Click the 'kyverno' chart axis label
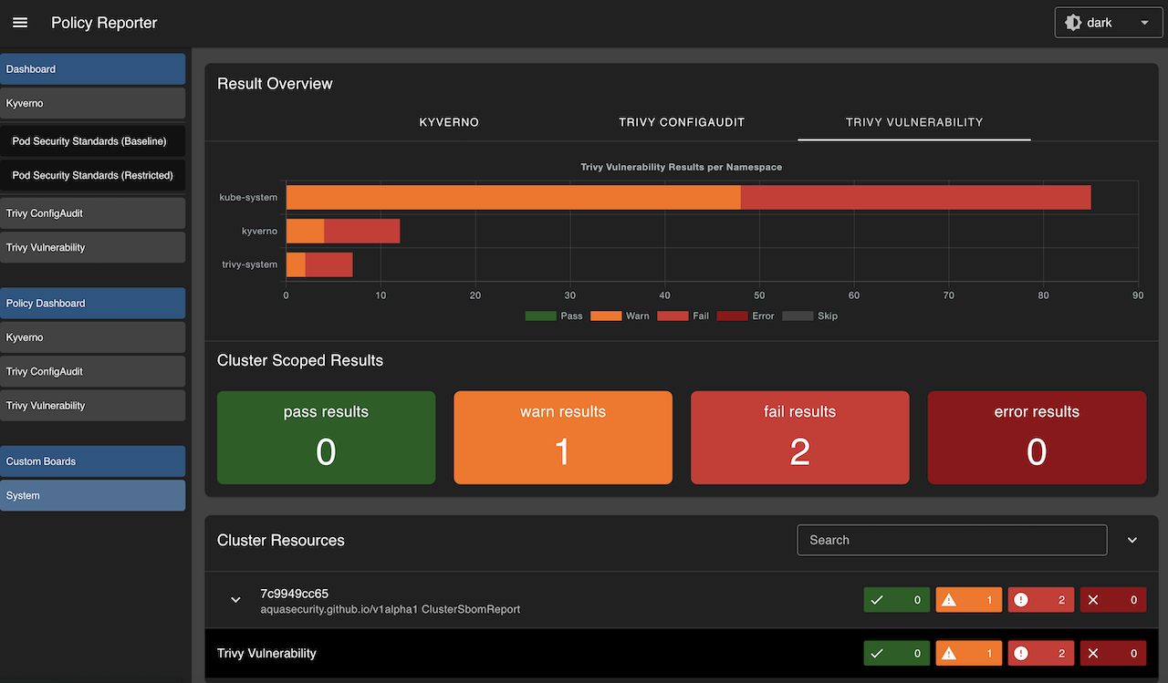Viewport: 1168px width, 683px height. tap(260, 232)
